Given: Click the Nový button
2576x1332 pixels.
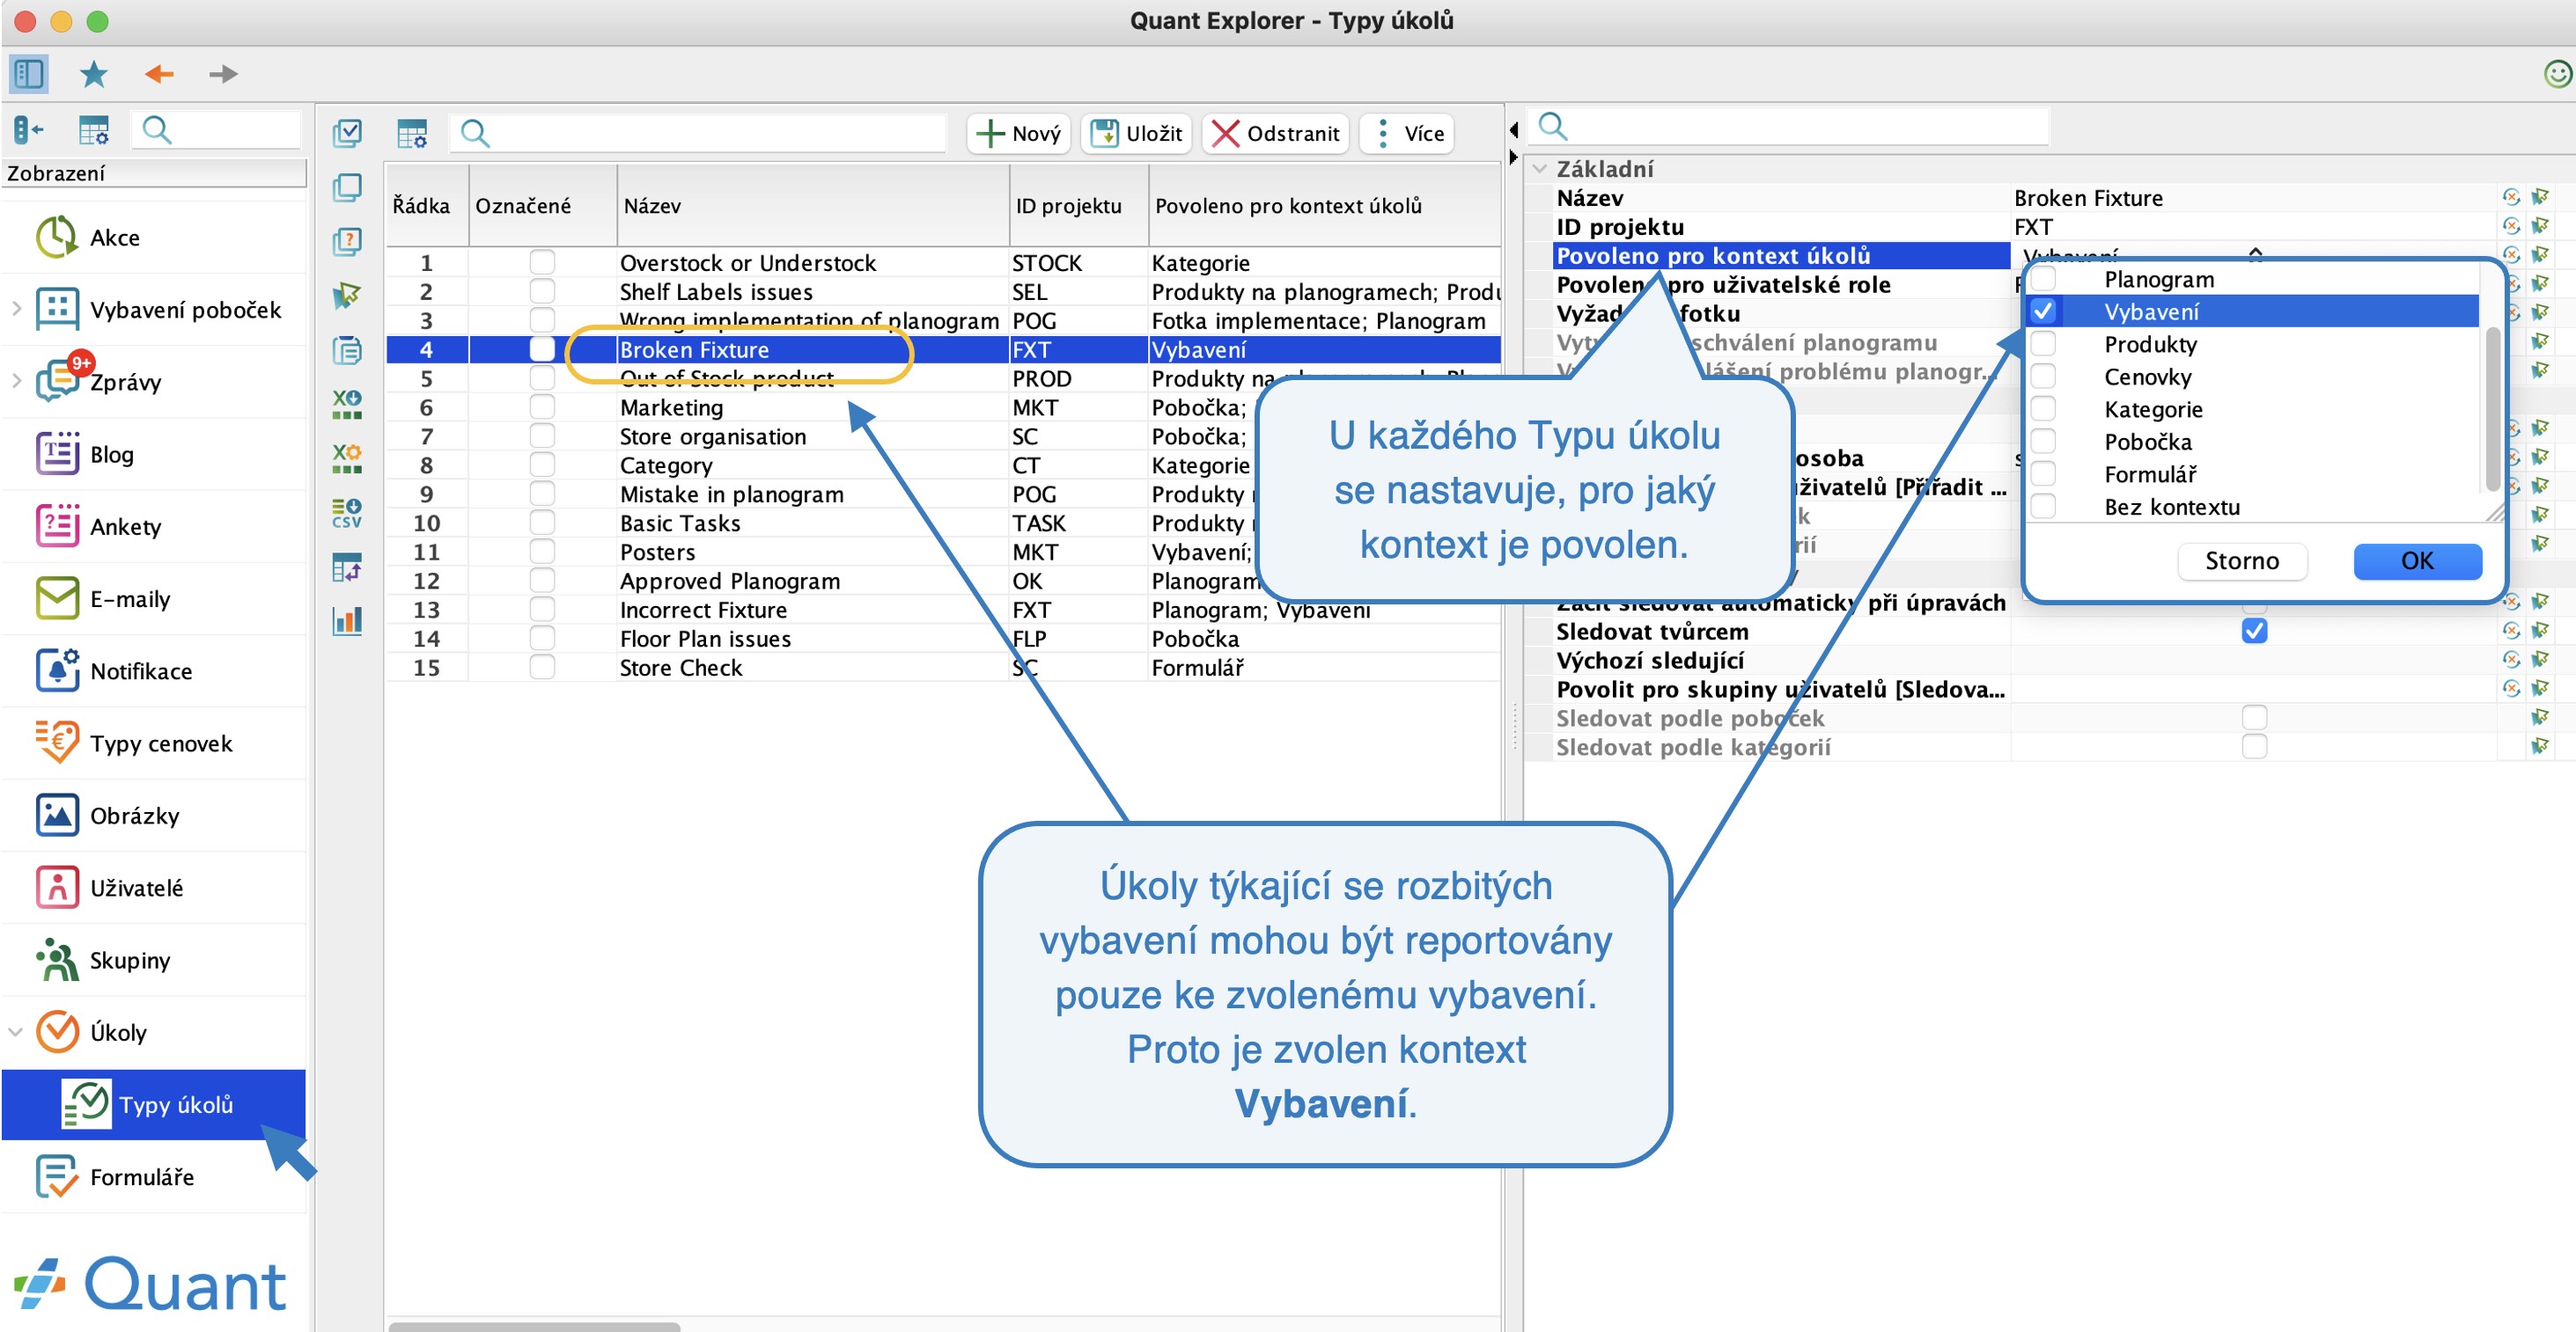Looking at the screenshot, I should click(x=1018, y=133).
